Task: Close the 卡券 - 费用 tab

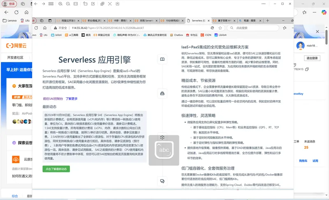Action: 130,21
